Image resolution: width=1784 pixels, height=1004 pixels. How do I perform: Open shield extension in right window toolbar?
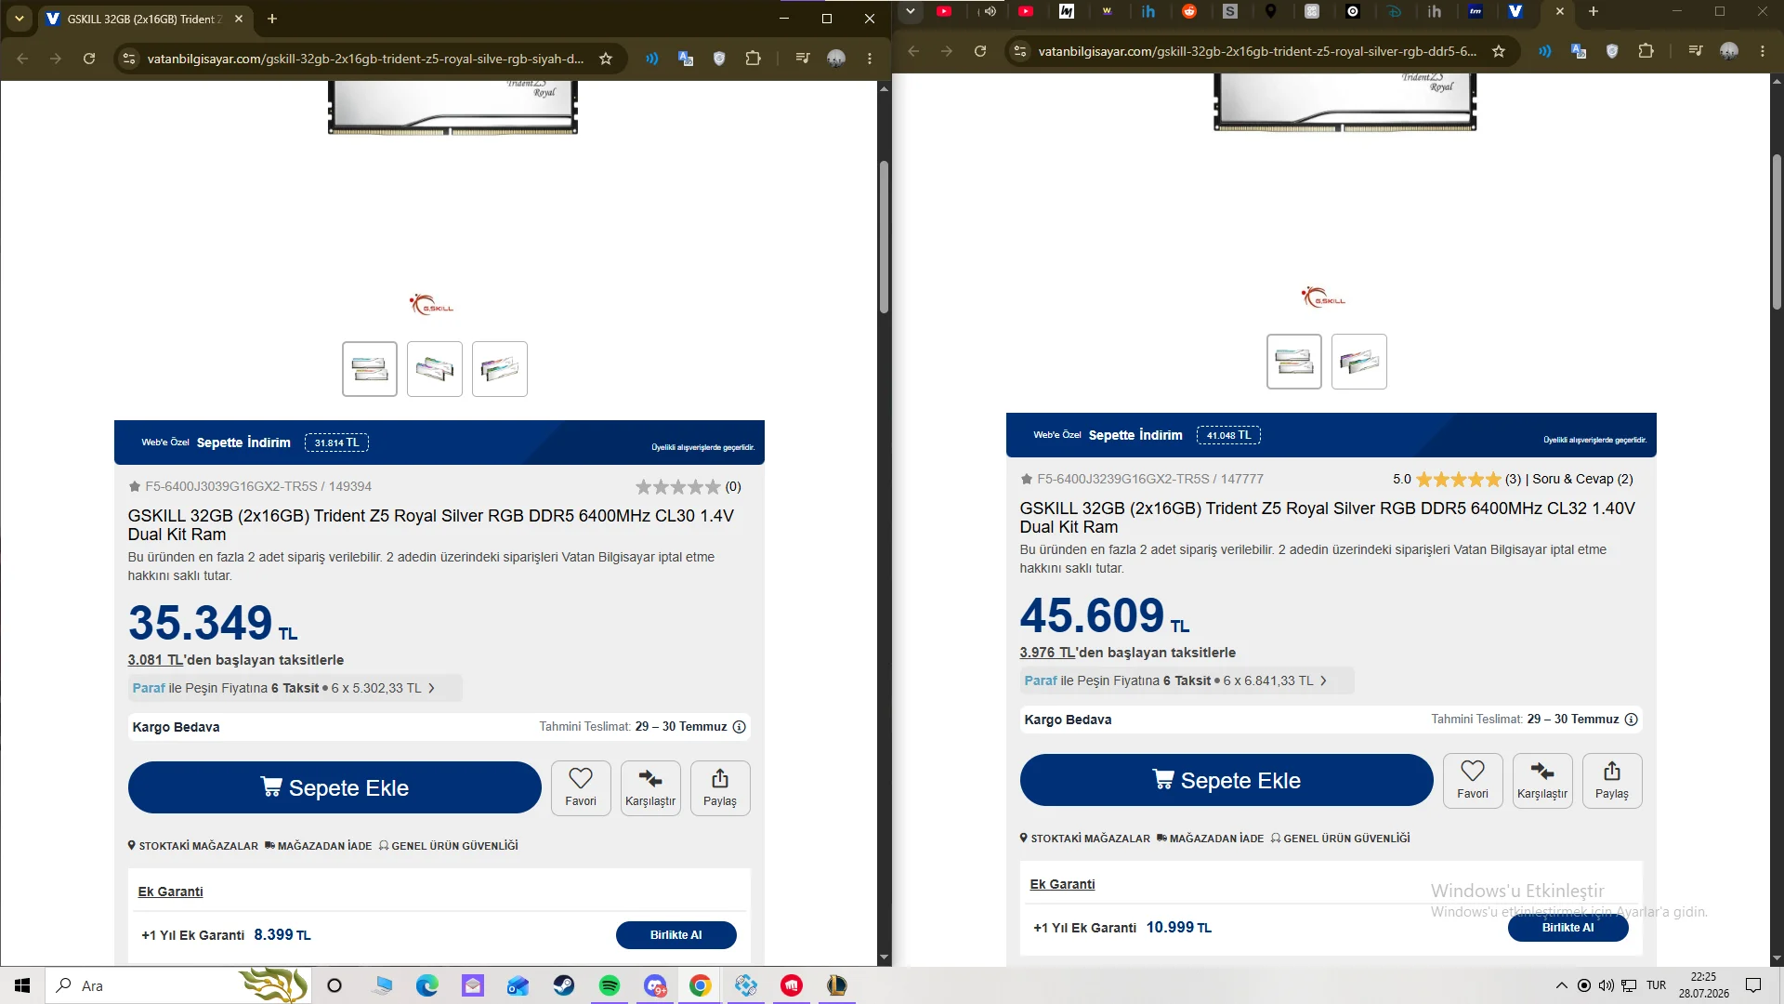click(1612, 51)
